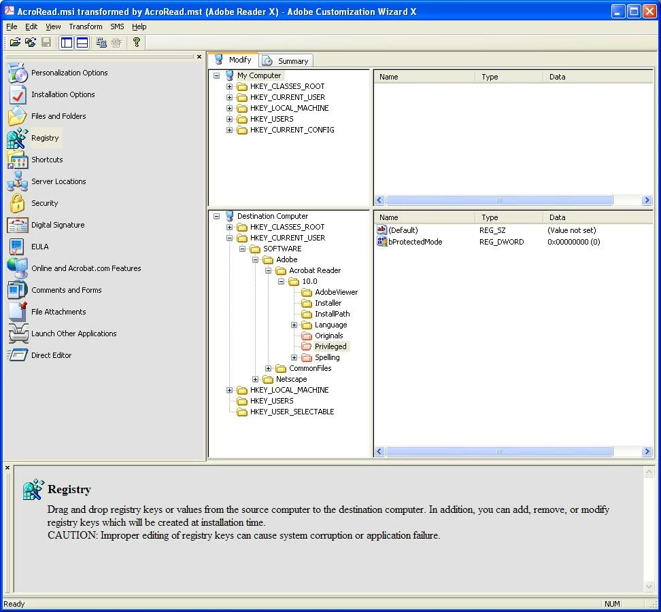The width and height of the screenshot is (661, 612).
Task: Open Server Locations icon
Action: tap(17, 181)
